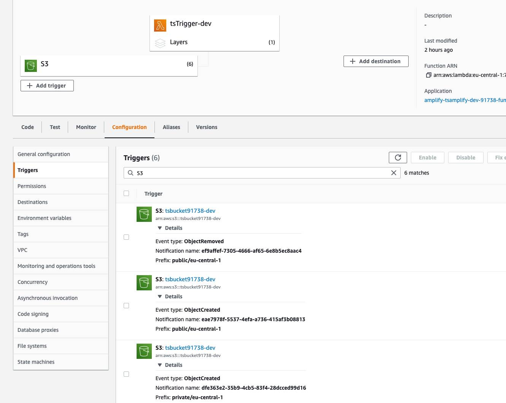Open Tags in the sidebar

(x=61, y=234)
